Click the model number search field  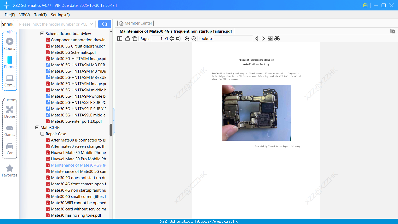pos(53,24)
